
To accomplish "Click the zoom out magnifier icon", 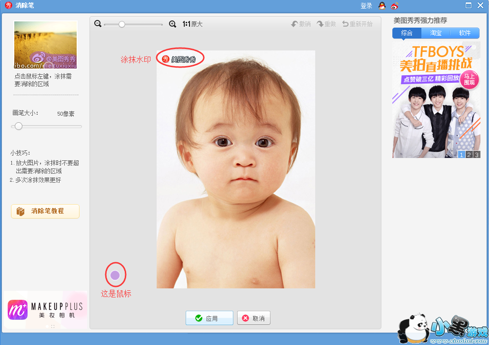I will (98, 24).
